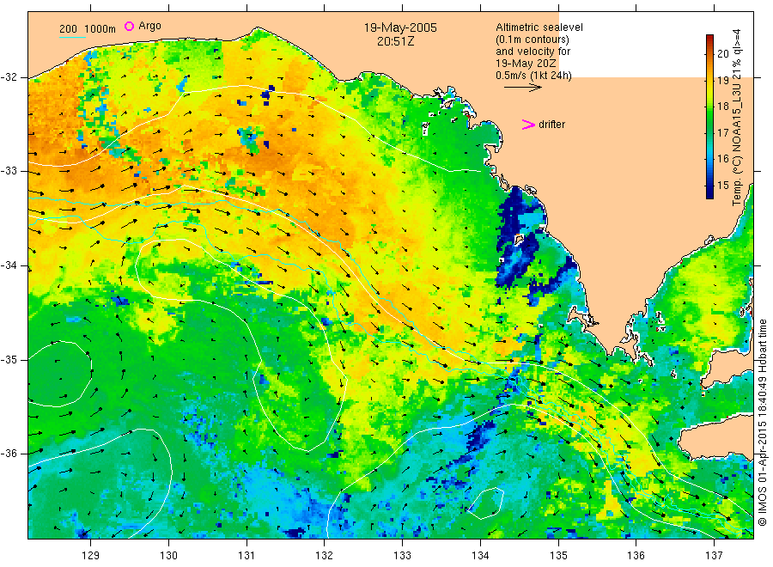Click the longitude label 137
773x567 pixels.
714,556
